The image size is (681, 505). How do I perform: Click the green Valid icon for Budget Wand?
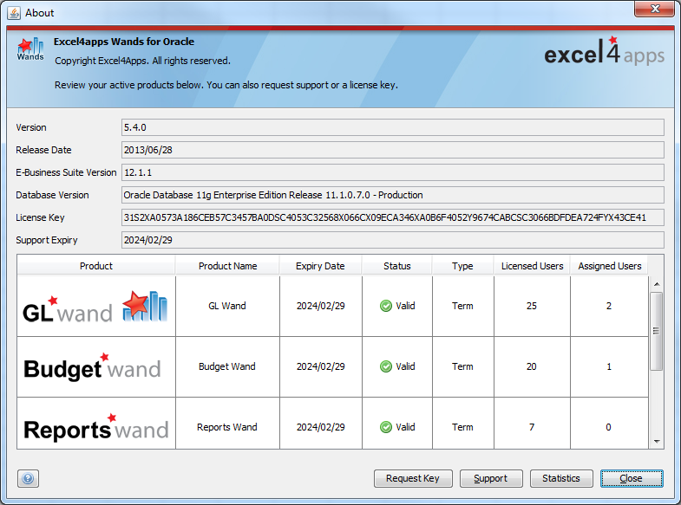point(386,366)
